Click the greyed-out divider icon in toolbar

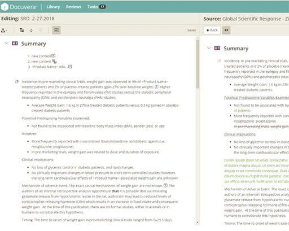pyautogui.click(x=41, y=30)
